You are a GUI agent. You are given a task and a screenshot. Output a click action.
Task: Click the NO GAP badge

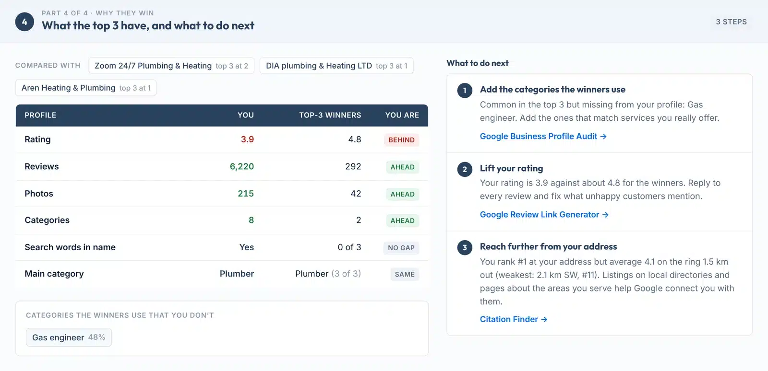point(401,248)
